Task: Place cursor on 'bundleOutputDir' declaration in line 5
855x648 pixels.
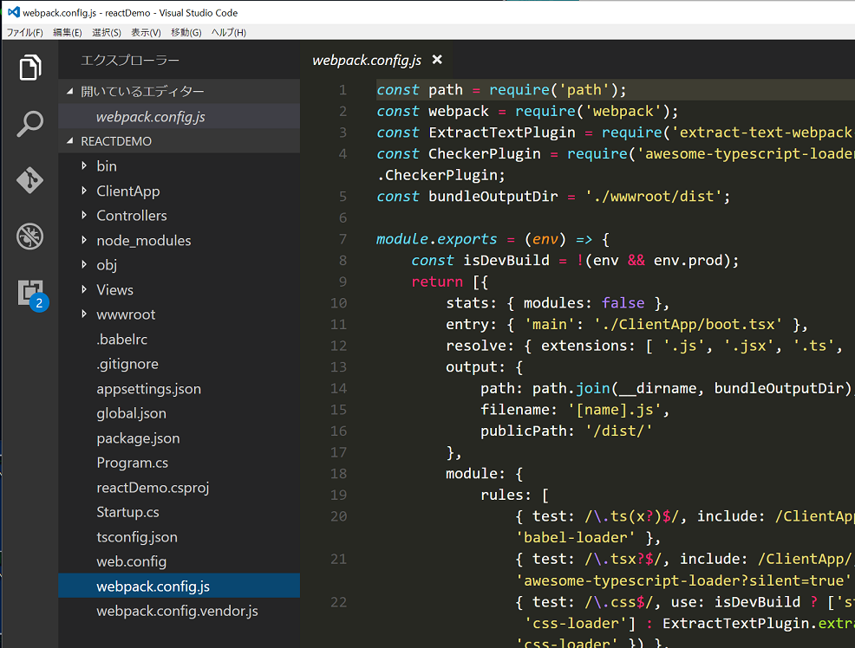Action: (x=493, y=197)
